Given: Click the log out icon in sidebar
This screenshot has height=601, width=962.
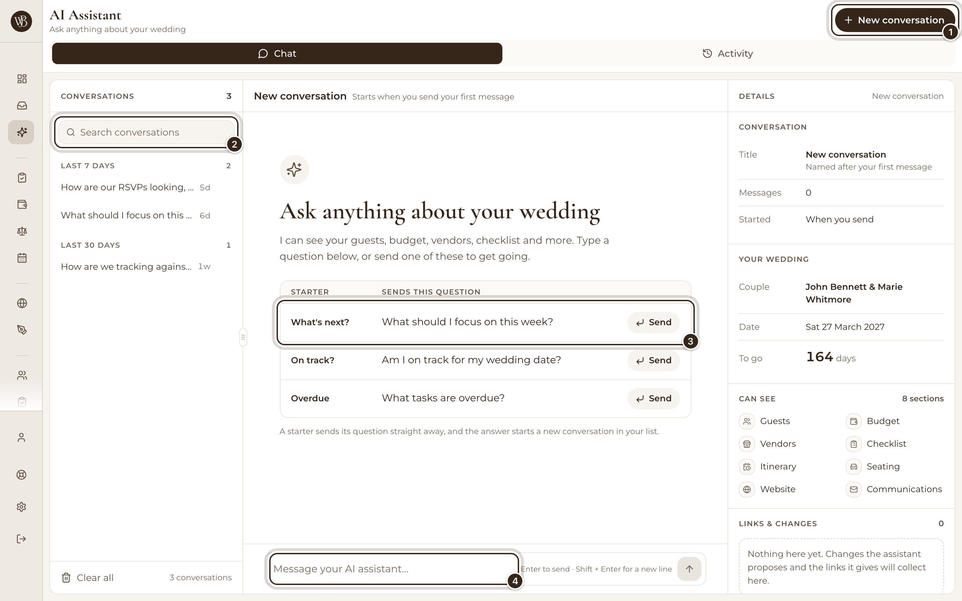Looking at the screenshot, I should (x=21, y=539).
